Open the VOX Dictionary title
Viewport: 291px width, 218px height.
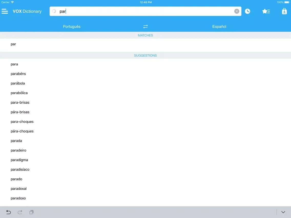[x=27, y=11]
